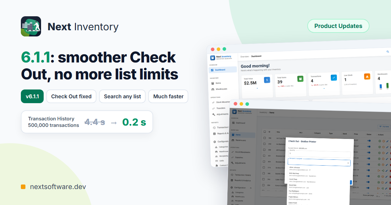This screenshot has height=205, width=391.
Task: Click green box icon on Total Items card
Action: (300, 79)
